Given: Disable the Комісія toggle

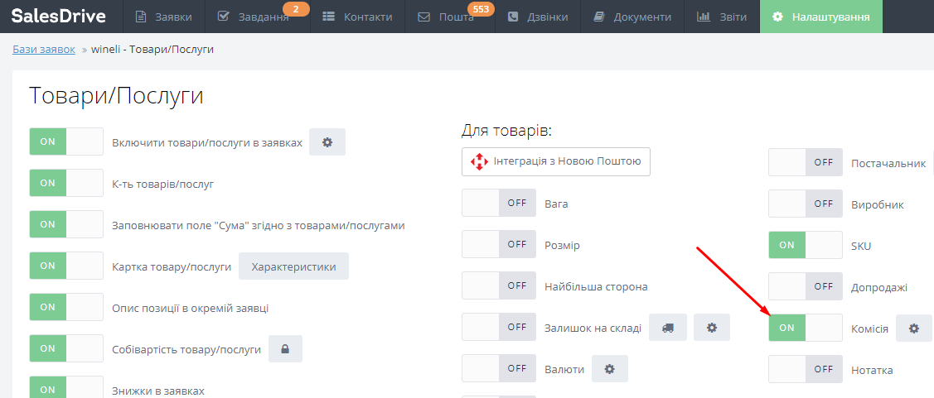Looking at the screenshot, I should [x=805, y=328].
